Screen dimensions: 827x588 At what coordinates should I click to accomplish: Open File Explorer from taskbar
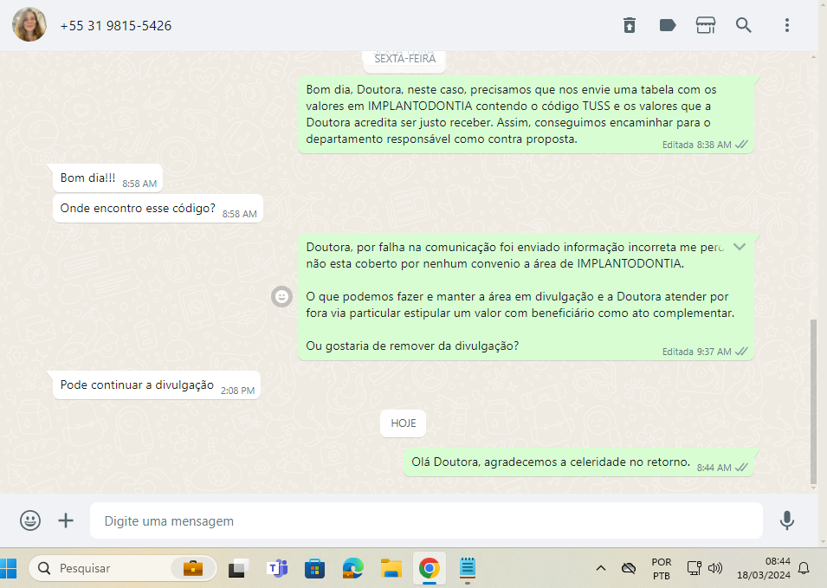pos(391,568)
